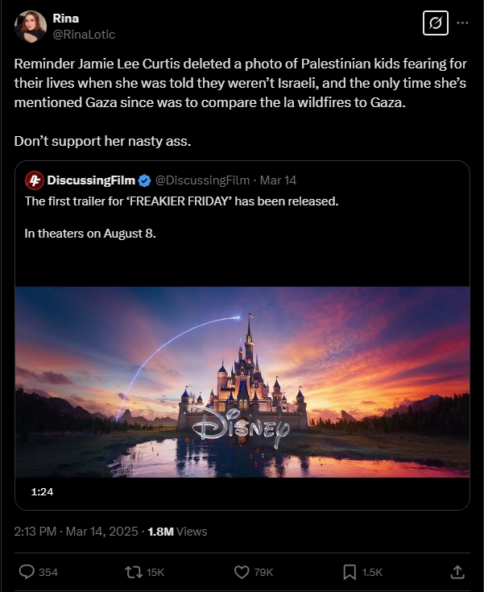Click the reply speech bubble icon
This screenshot has width=484, height=592.
tap(27, 572)
